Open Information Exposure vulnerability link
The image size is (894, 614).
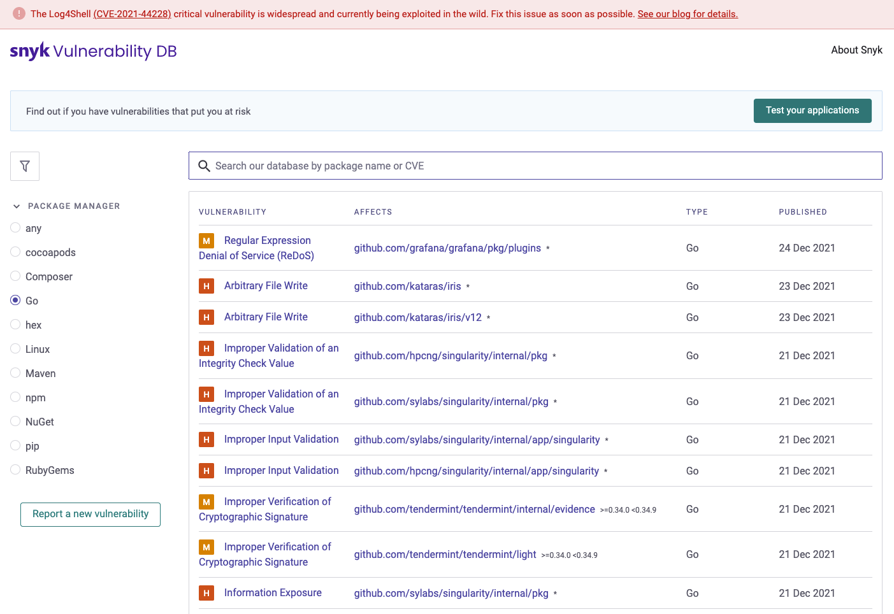(273, 593)
